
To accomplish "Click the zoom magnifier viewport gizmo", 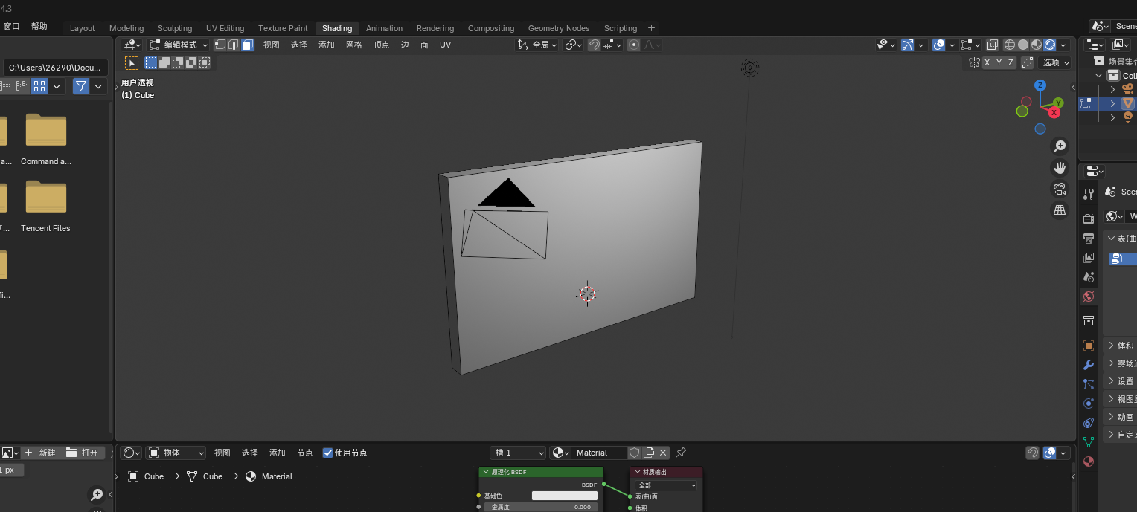I will coord(1060,146).
